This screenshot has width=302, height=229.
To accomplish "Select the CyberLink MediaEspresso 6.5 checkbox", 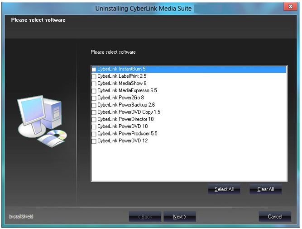I will (x=94, y=91).
